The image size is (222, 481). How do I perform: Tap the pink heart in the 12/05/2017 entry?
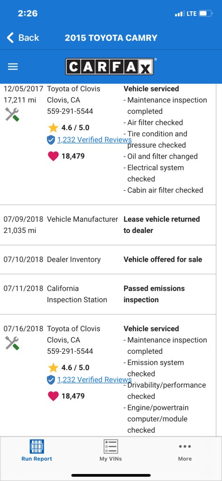[53, 156]
